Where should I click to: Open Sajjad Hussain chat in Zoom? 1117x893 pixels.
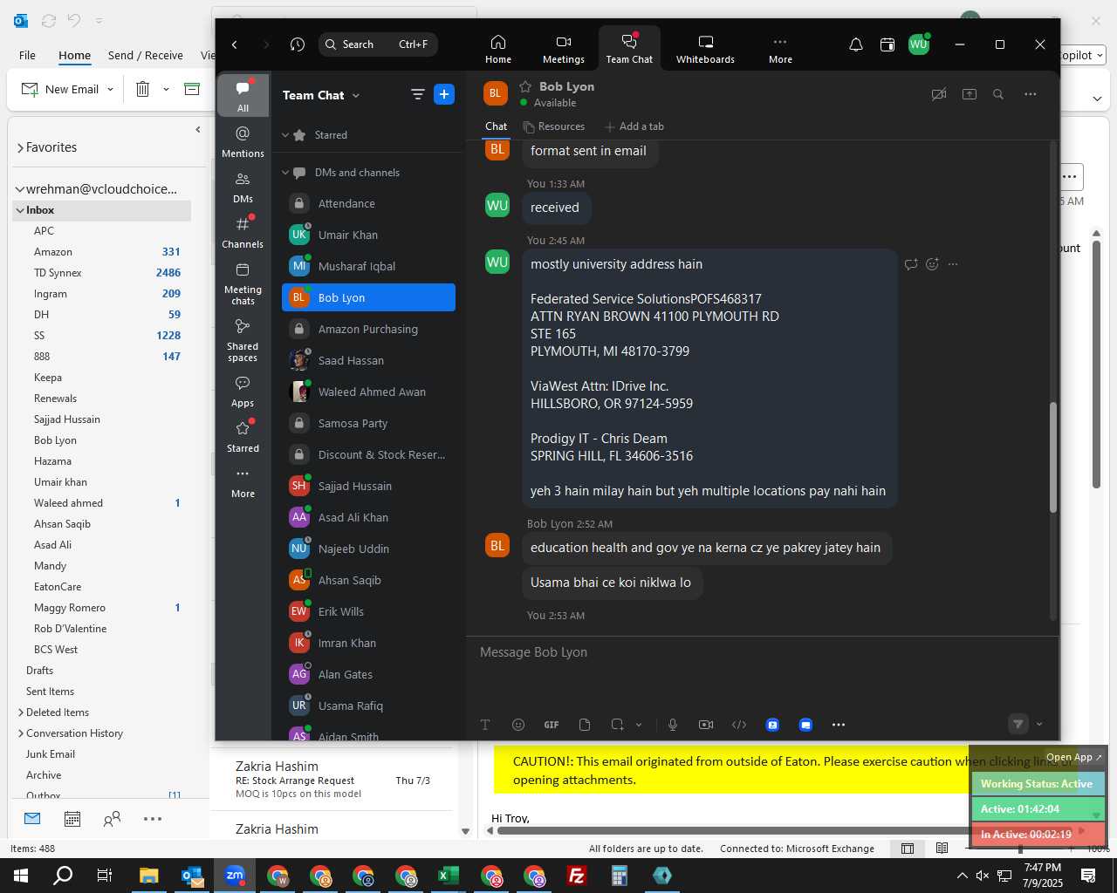tap(368, 486)
